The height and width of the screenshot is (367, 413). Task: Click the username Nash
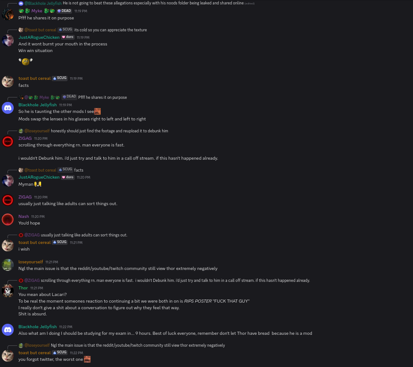[23, 216]
